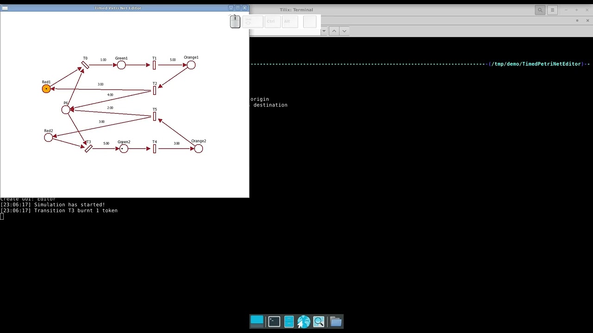This screenshot has height=333, width=593.
Task: Select the Red2 place circle
Action: [x=49, y=137]
